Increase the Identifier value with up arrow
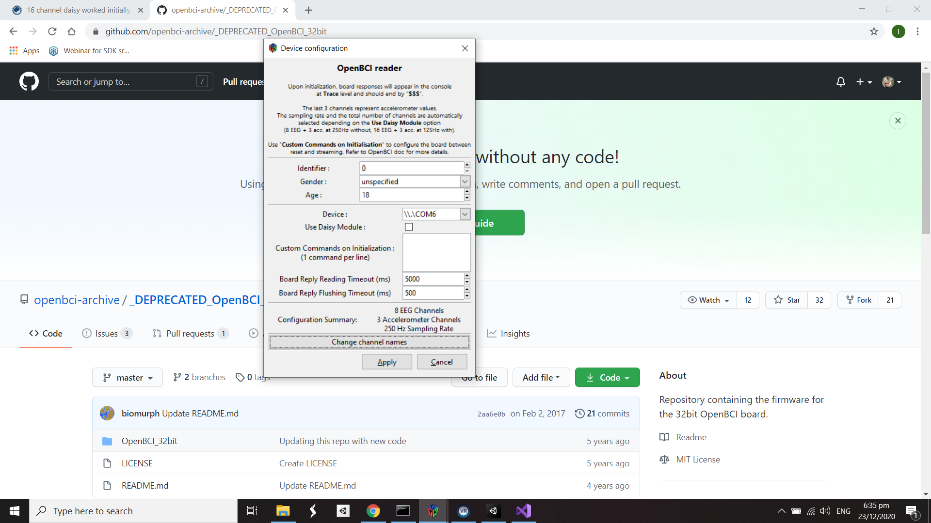This screenshot has height=523, width=931. tap(467, 165)
